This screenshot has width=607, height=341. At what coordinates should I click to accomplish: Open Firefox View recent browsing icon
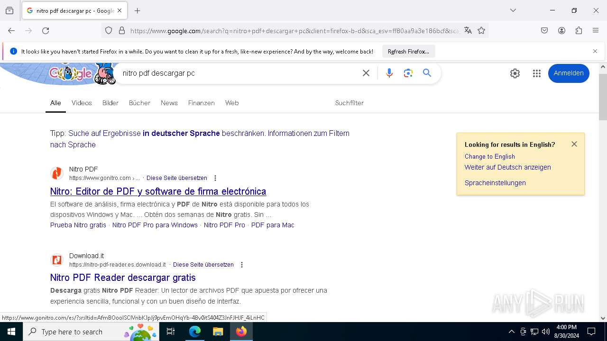pos(9,10)
